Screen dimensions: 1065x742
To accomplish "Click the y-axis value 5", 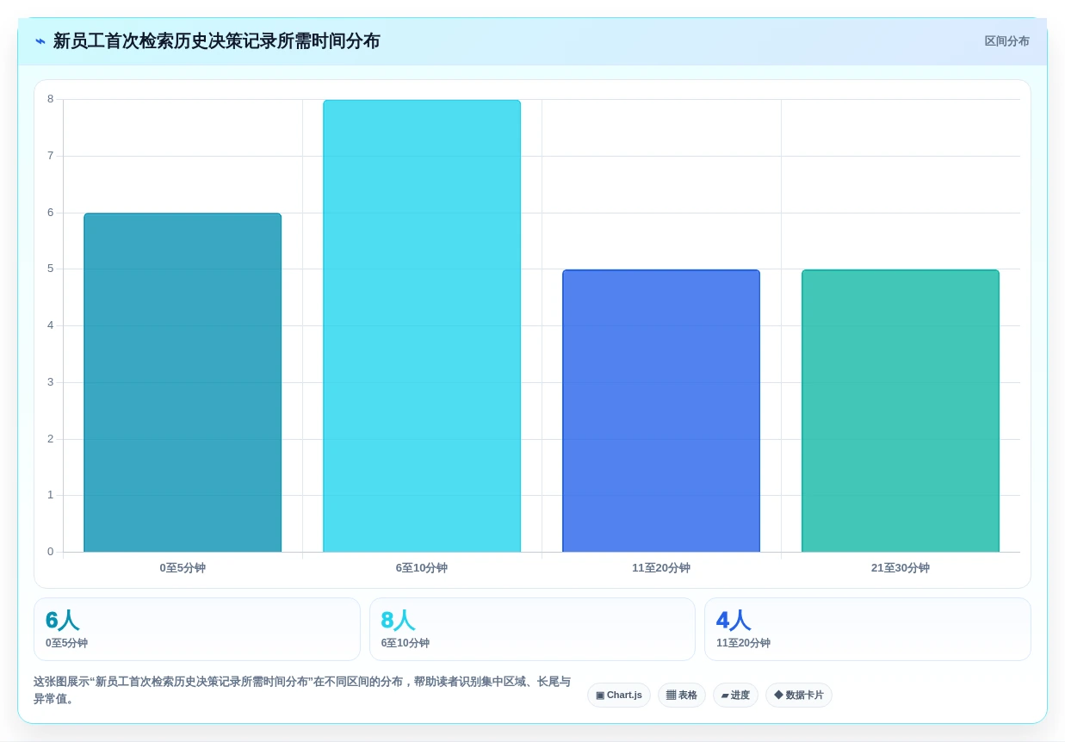I will coord(50,269).
